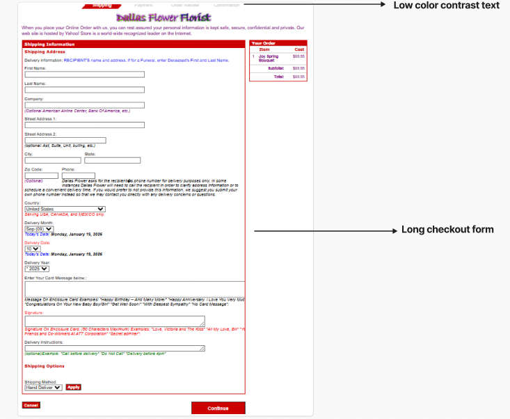Go to the Payment step tab
Viewport: 510px width, 419px height.
pyautogui.click(x=143, y=5)
